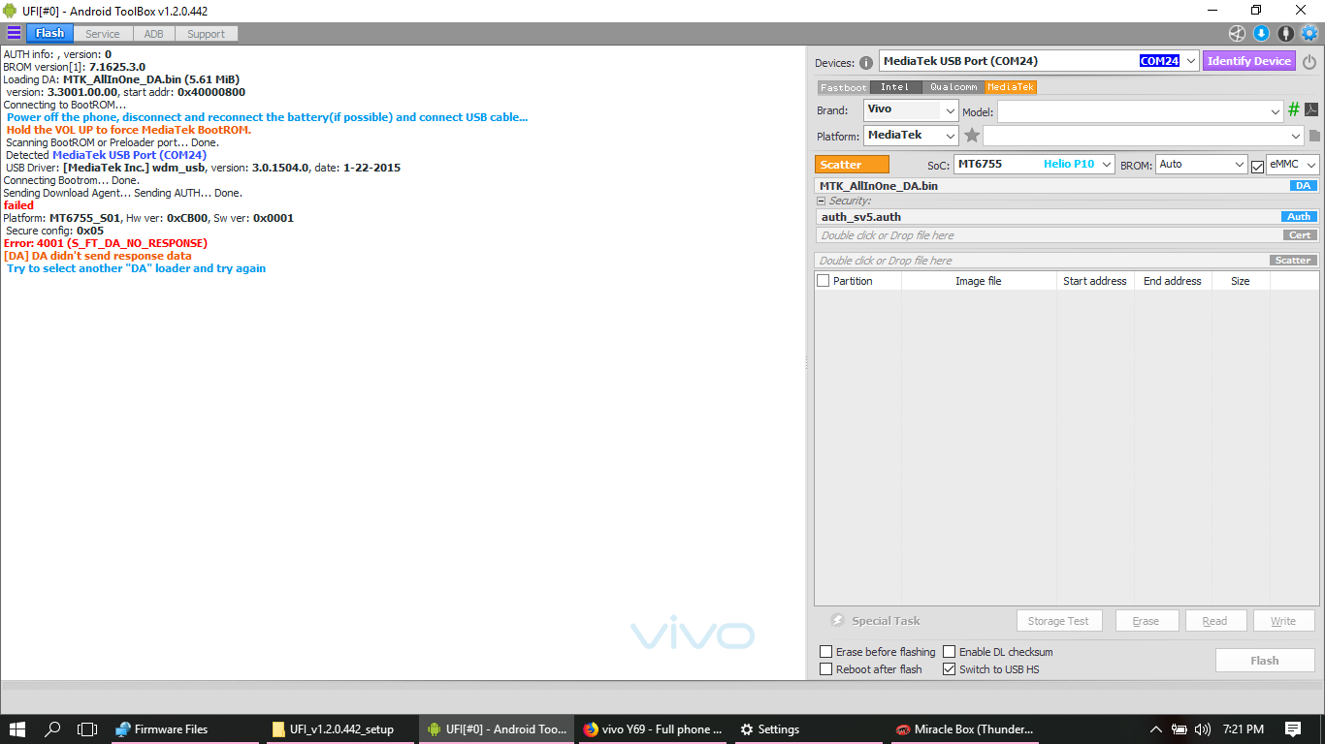Click the favorite star icon beside Platform

pos(972,136)
